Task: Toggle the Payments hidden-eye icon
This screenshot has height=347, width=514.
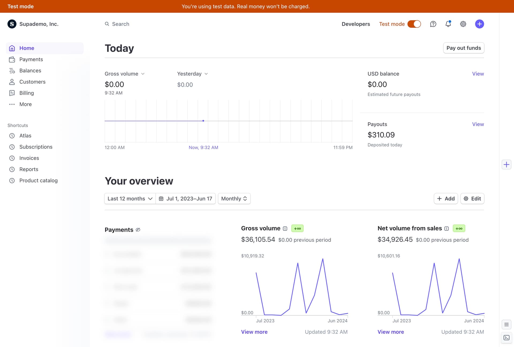Action: [138, 230]
